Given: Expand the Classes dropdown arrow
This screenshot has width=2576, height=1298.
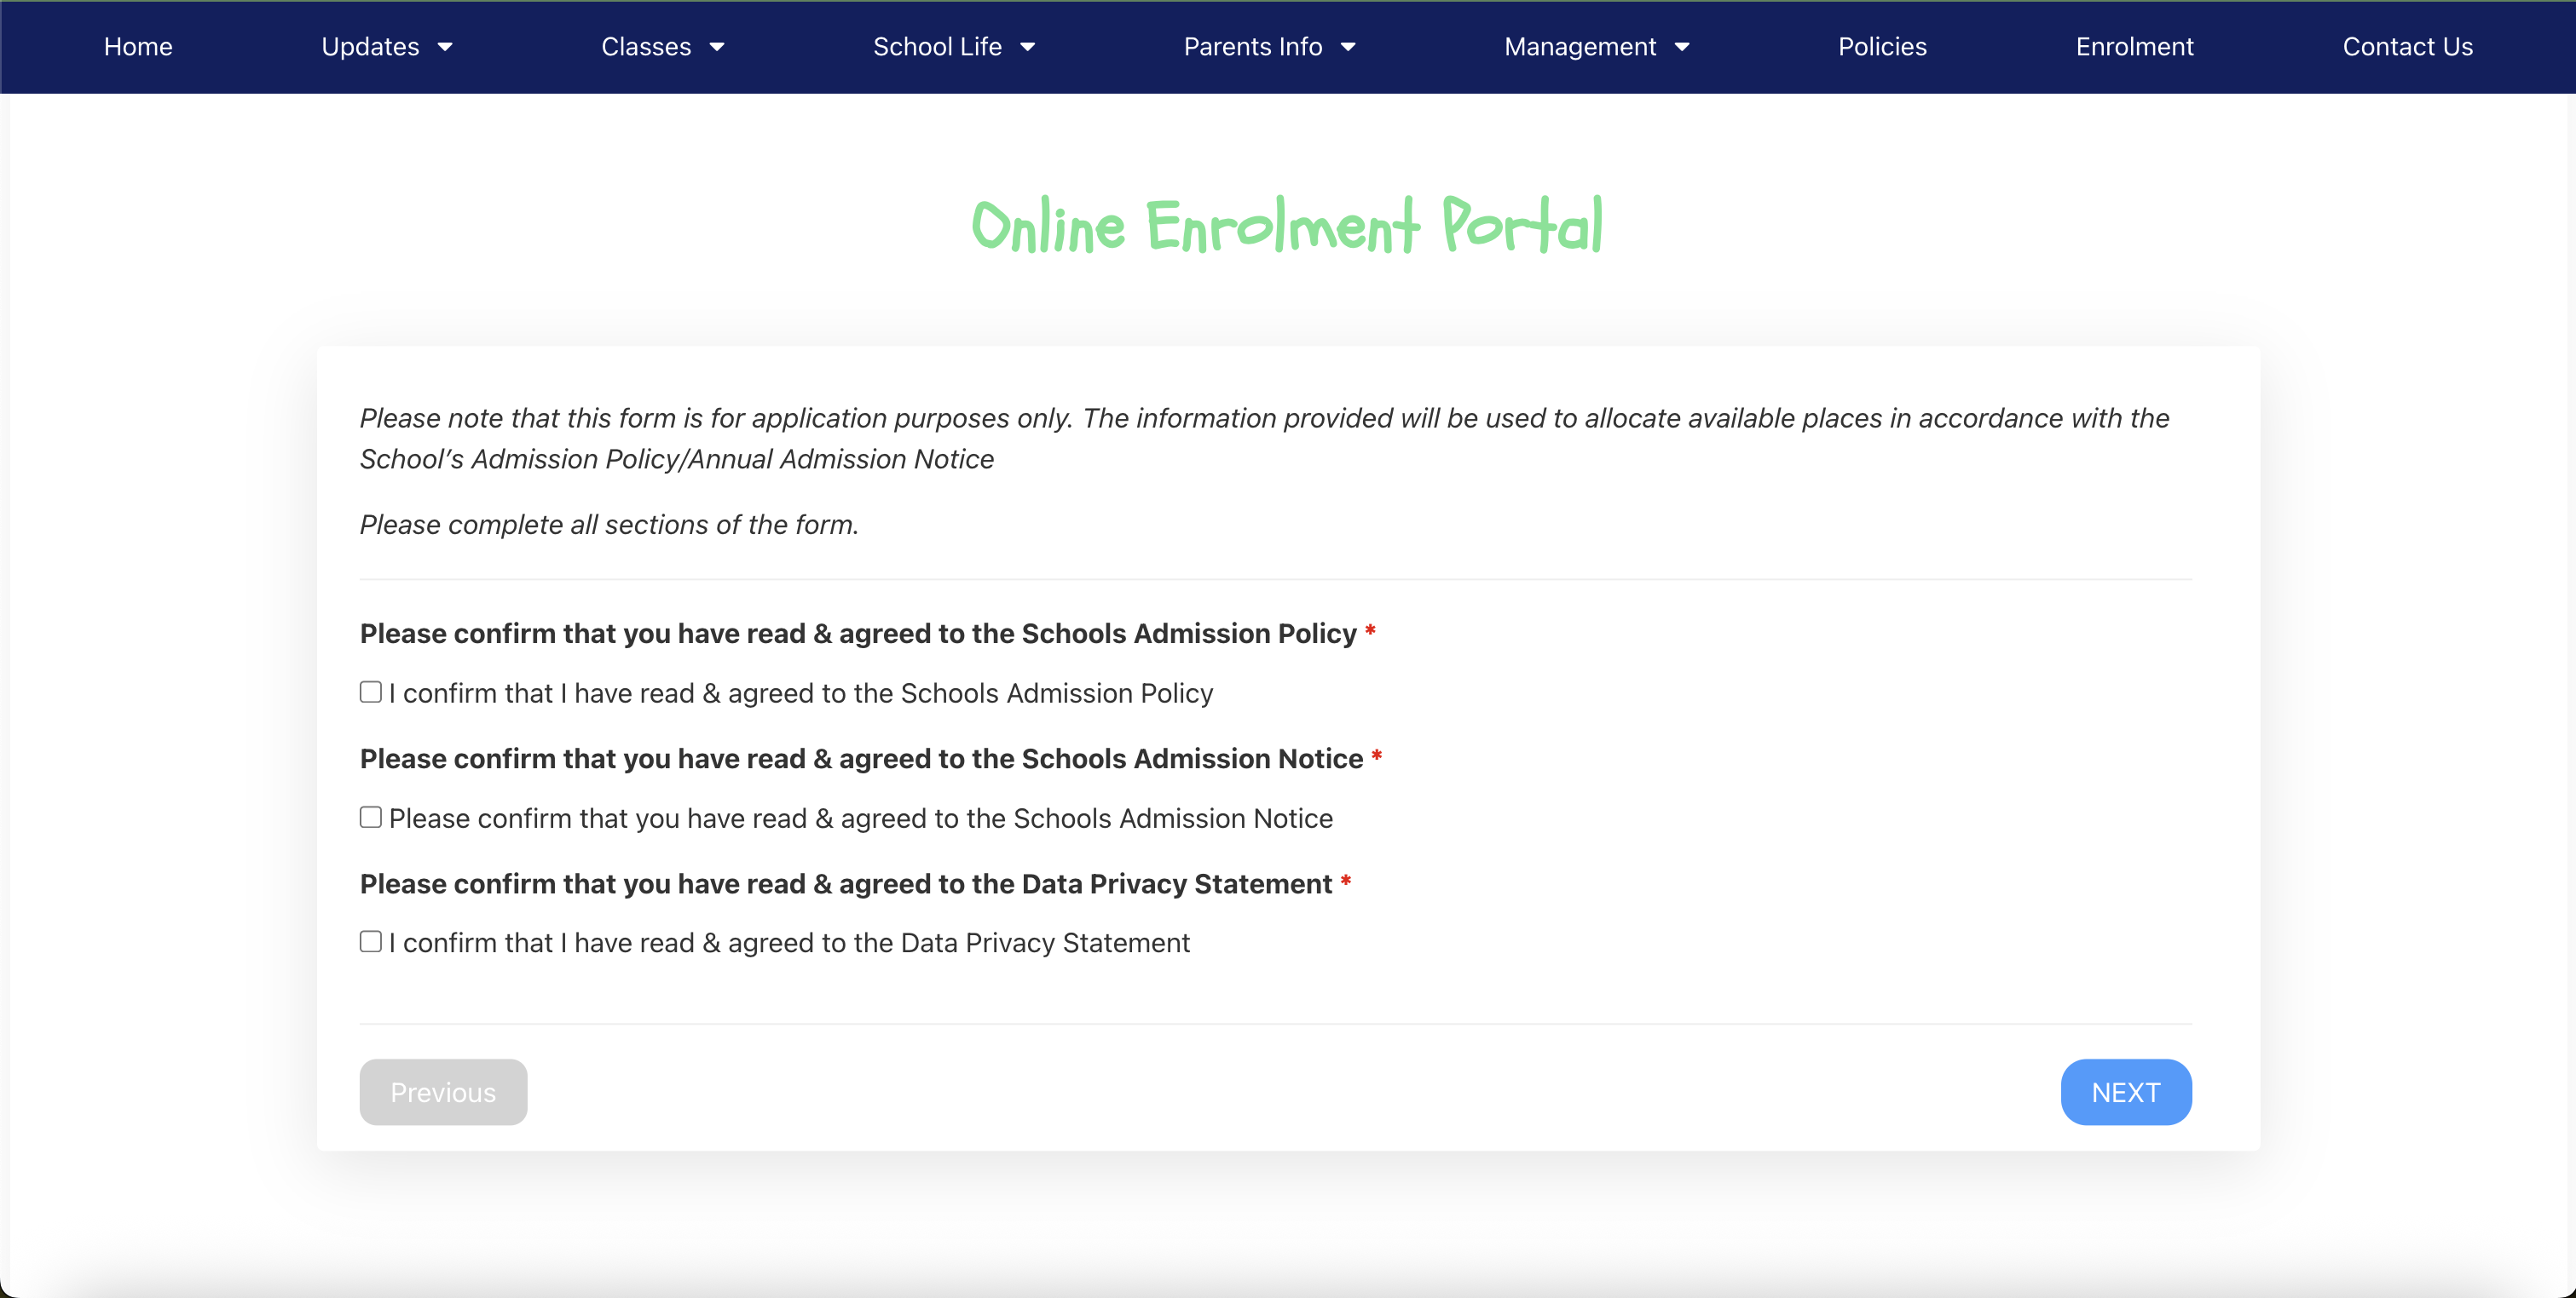Looking at the screenshot, I should tap(717, 47).
